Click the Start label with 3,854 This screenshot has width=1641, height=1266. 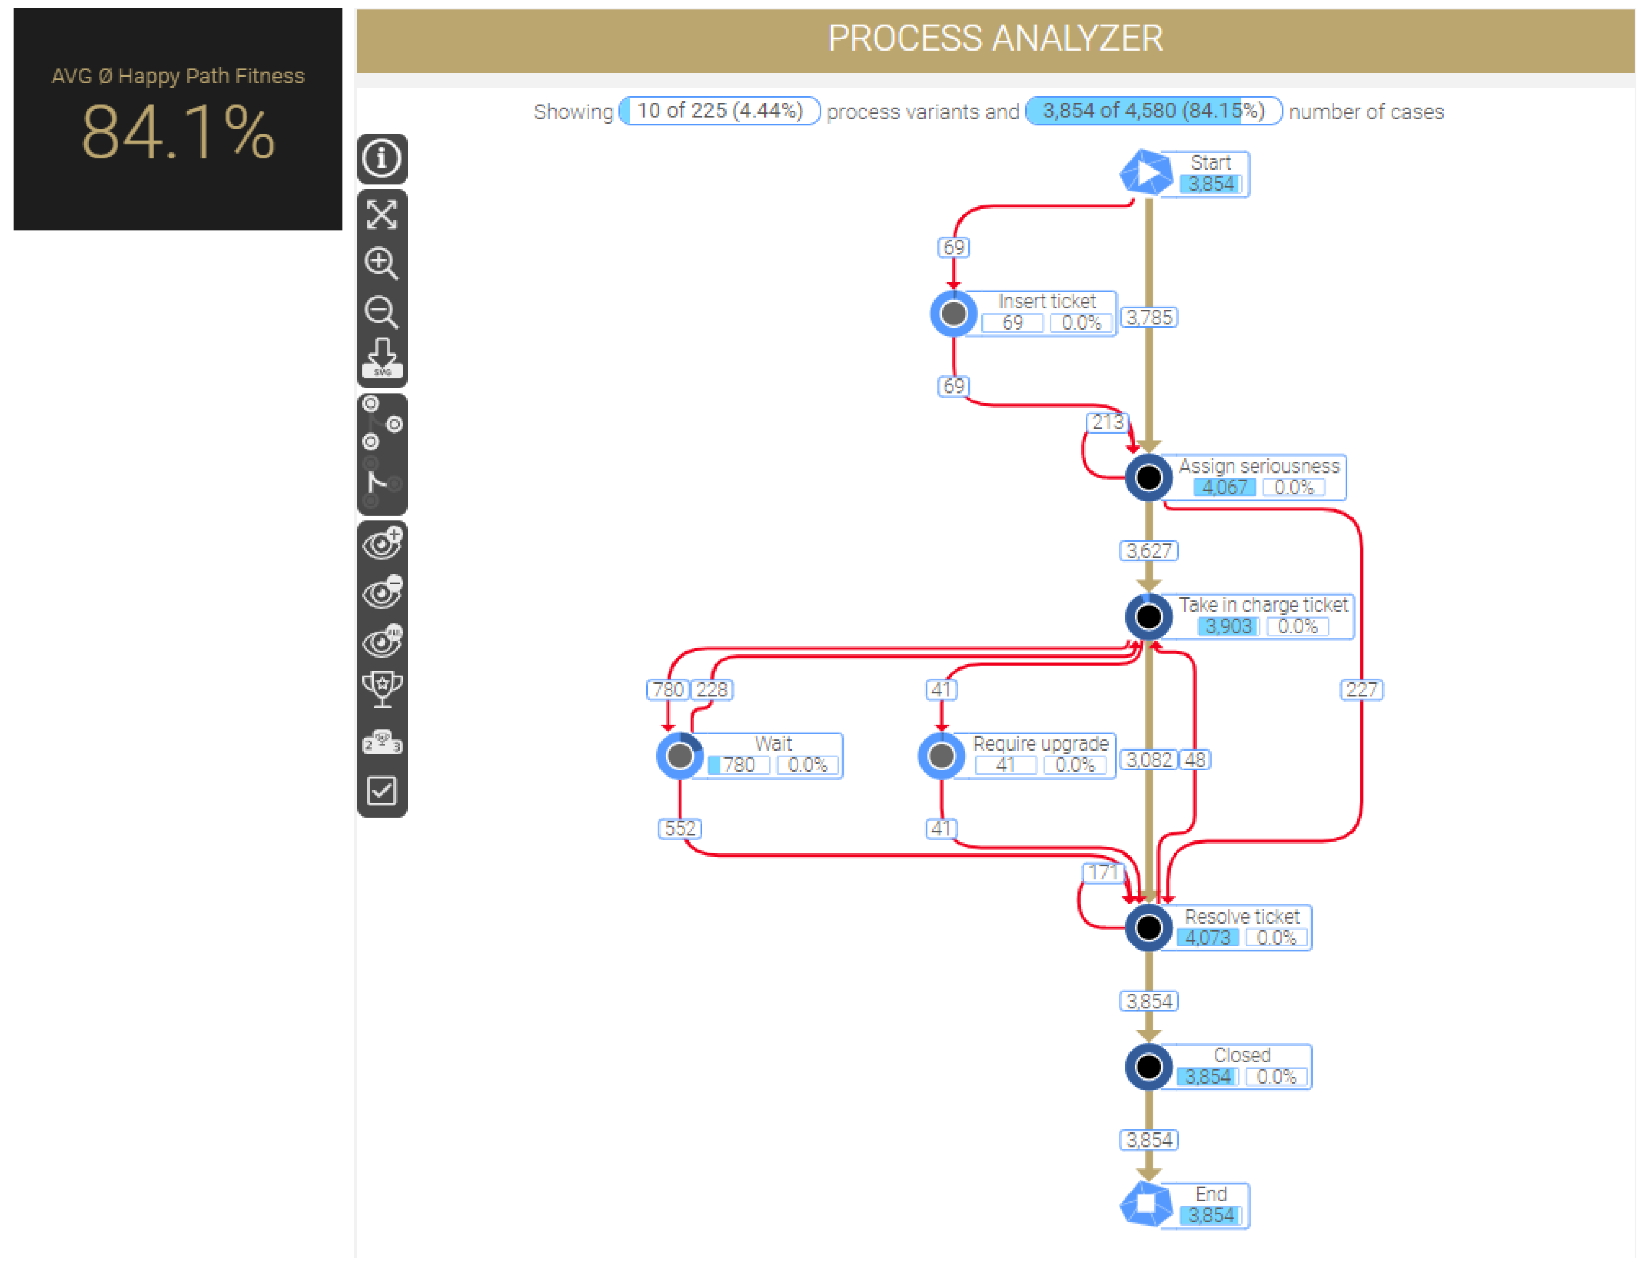1210,174
